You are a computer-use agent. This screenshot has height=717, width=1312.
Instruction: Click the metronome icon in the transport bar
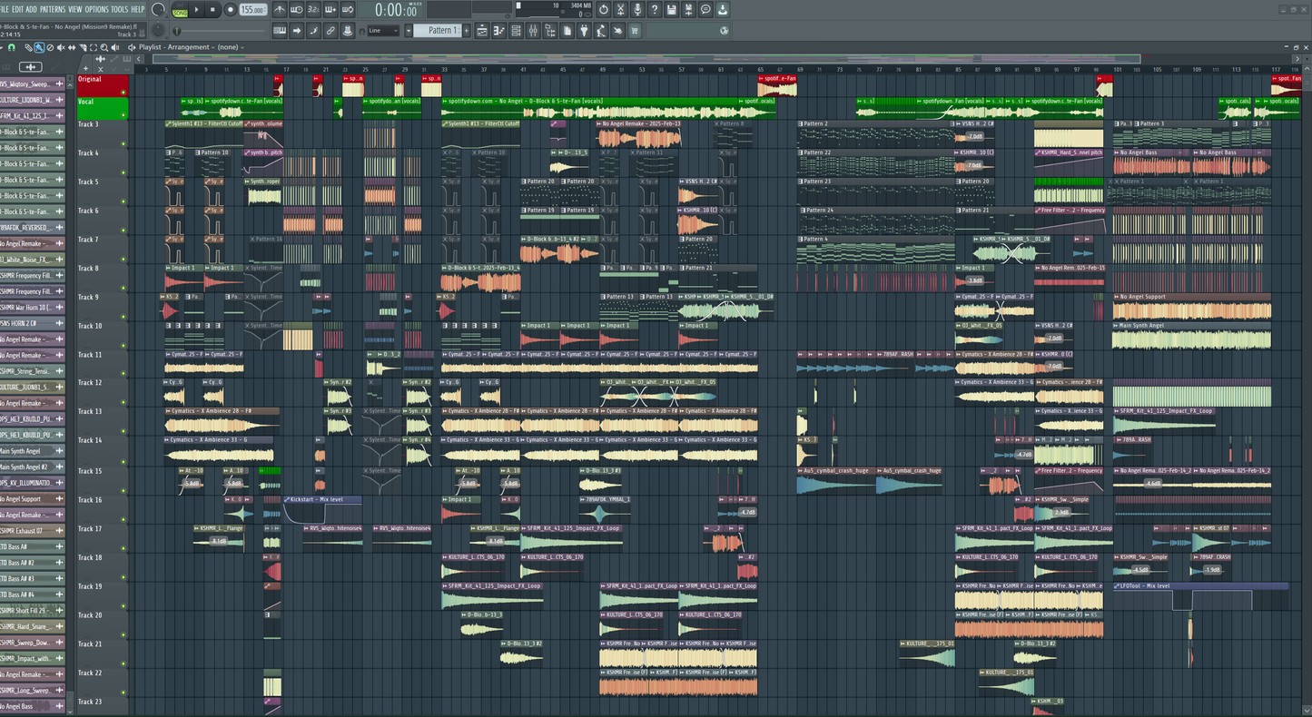[279, 9]
